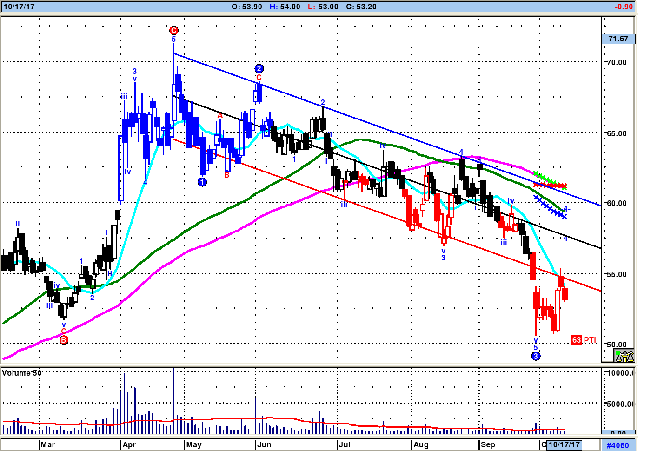Click the Volume 50 panel label
651x451 pixels.
click(x=22, y=373)
